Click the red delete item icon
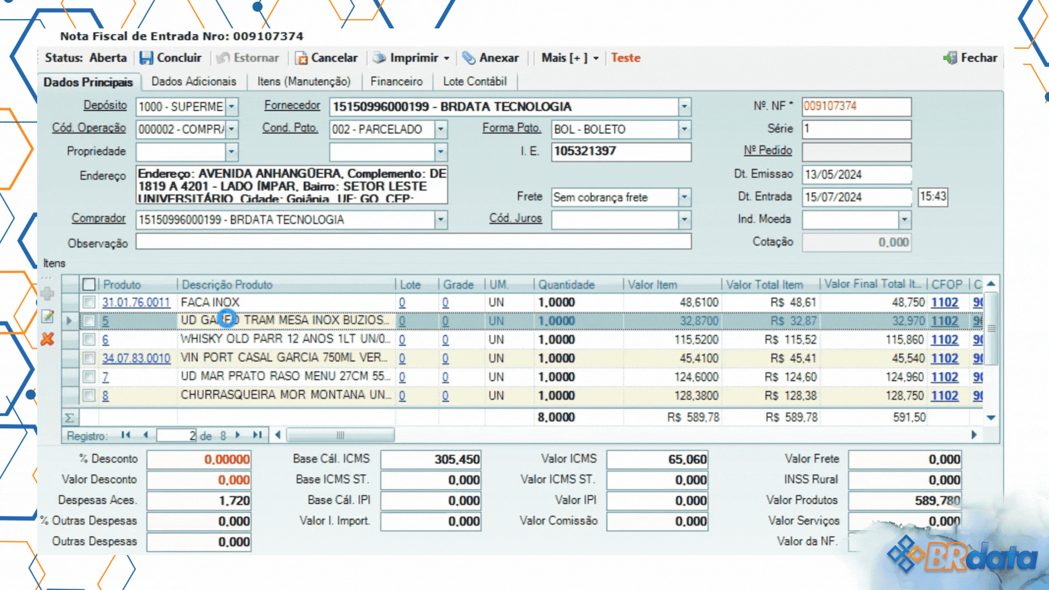1049x590 pixels. click(x=48, y=339)
